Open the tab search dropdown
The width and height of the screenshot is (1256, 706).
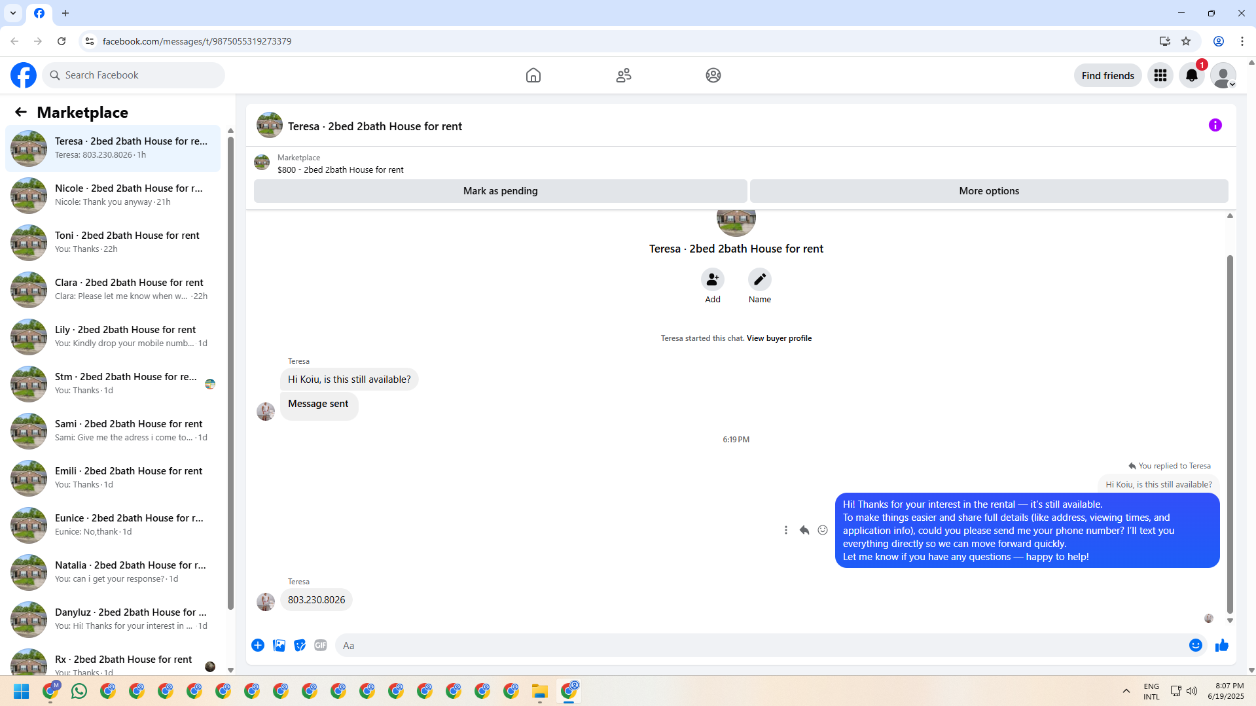pyautogui.click(x=13, y=13)
